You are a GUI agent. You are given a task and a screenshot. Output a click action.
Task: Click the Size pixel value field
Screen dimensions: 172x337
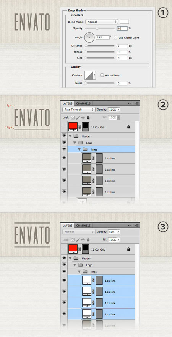[122, 58]
